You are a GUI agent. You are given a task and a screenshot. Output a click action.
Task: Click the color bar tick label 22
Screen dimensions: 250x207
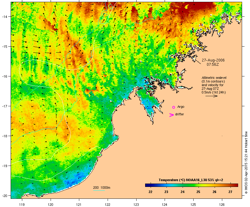coord(150,192)
